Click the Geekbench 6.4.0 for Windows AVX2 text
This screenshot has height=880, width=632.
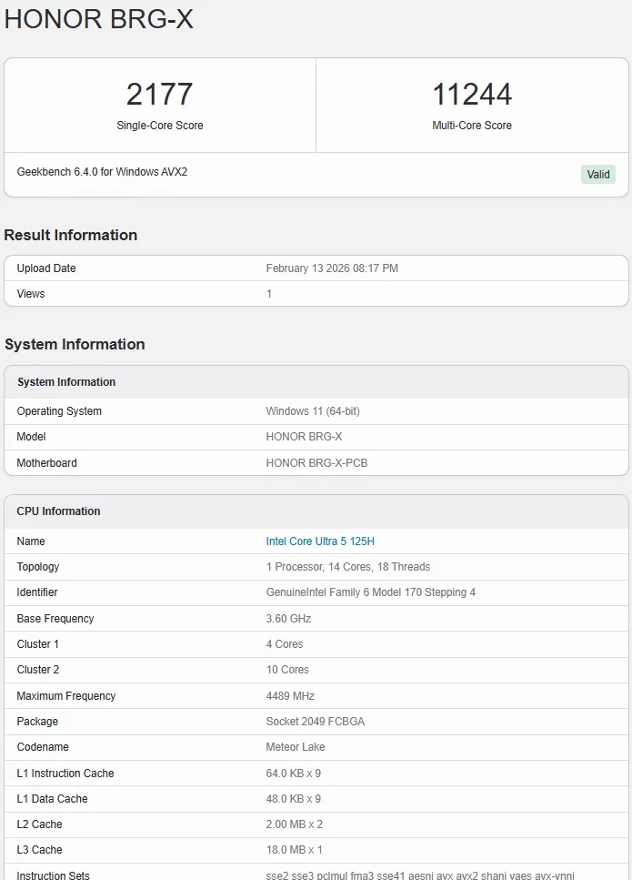pos(102,172)
